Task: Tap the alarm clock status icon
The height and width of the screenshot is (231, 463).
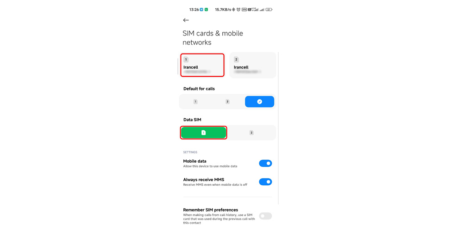Action: (238, 9)
